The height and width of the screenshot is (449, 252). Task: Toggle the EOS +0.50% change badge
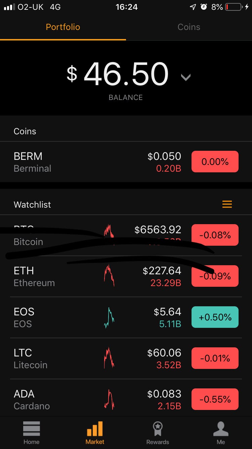(215, 317)
